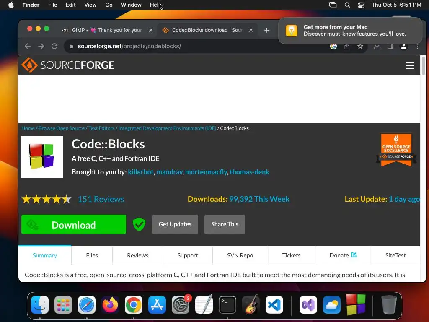Click the share icon in the address bar
The image size is (429, 322).
pyautogui.click(x=346, y=46)
